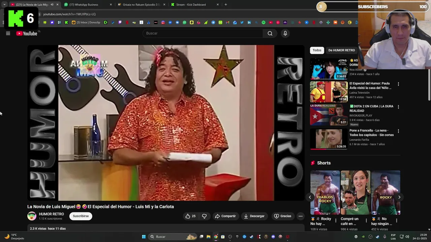Open the YouTube hamburger guide menu

(x=8, y=33)
